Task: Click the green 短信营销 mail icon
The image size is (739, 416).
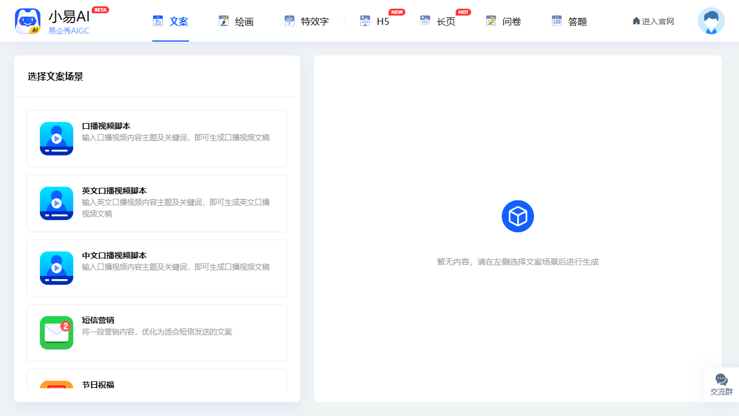Action: tap(57, 333)
